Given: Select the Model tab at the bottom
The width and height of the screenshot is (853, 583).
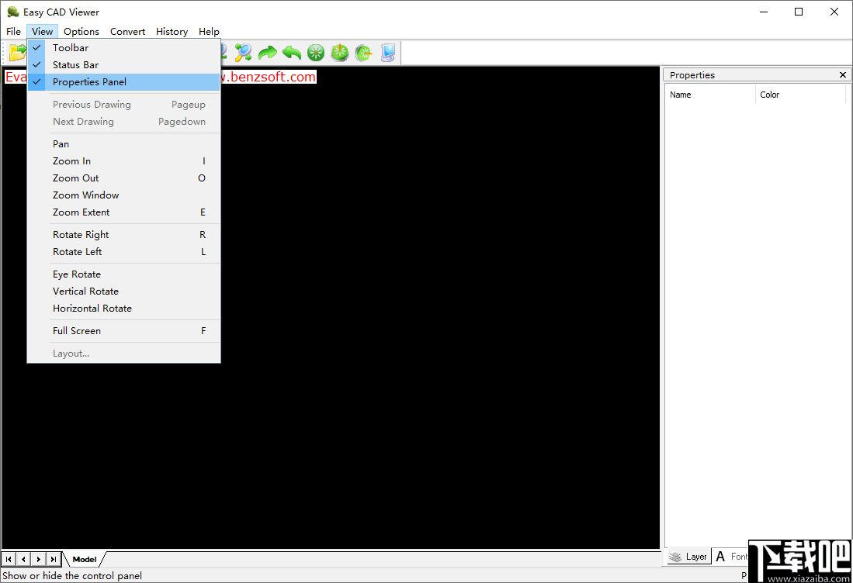Looking at the screenshot, I should [x=83, y=558].
